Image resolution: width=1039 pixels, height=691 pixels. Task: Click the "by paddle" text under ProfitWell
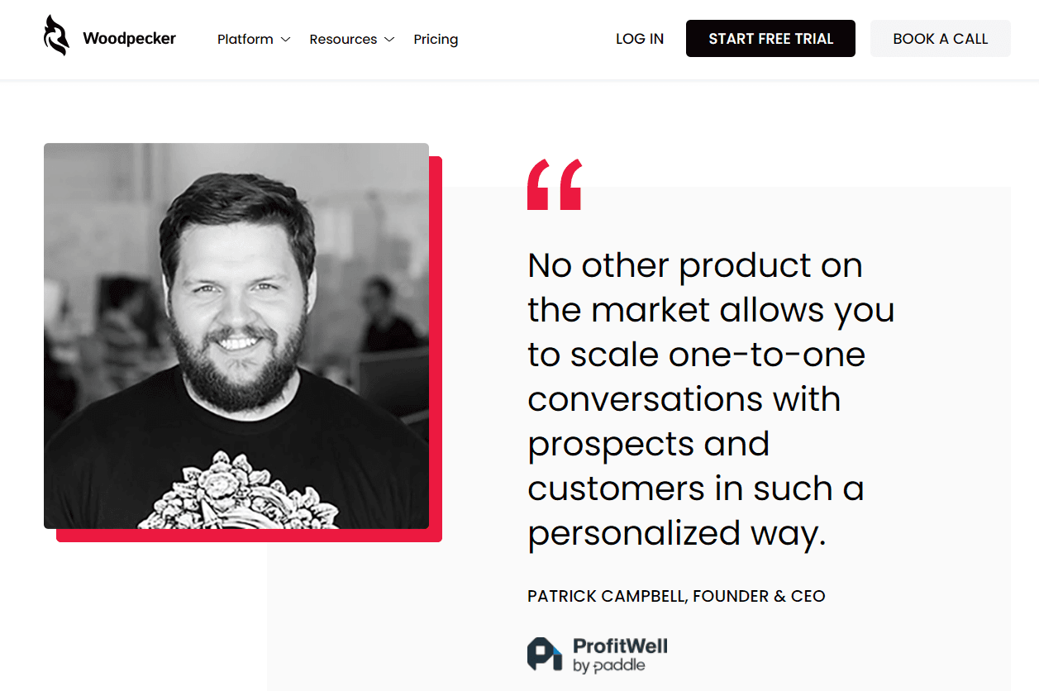point(609,665)
